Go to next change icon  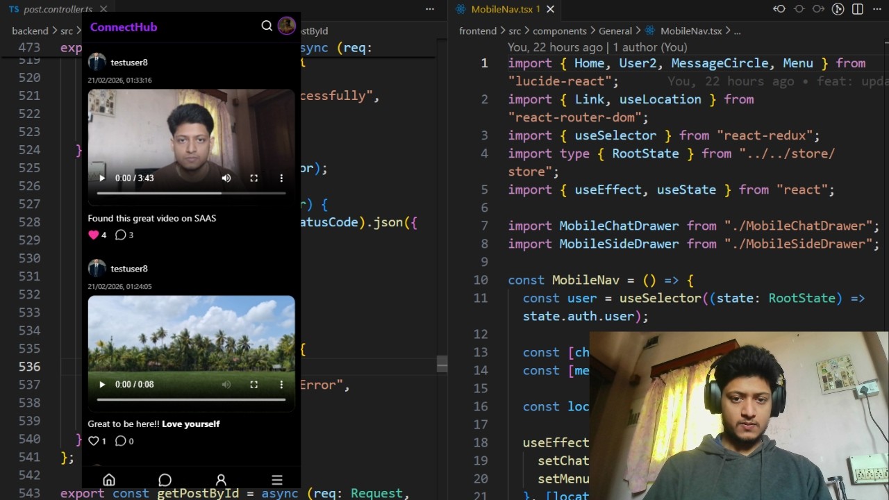tap(818, 9)
